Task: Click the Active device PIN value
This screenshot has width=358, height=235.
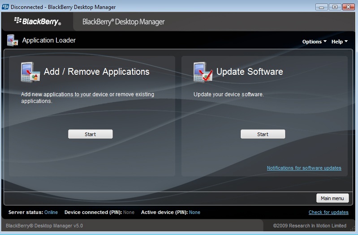Action: click(x=194, y=212)
